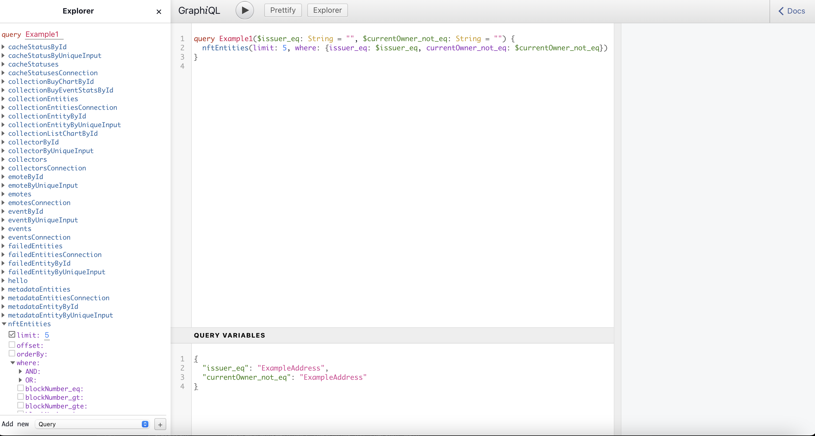Open the Docs panel
This screenshot has width=815, height=436.
click(792, 11)
